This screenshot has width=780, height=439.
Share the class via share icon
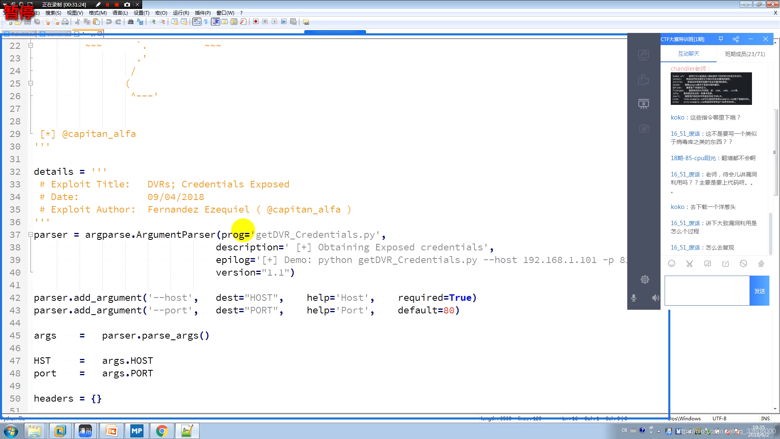tap(736, 39)
